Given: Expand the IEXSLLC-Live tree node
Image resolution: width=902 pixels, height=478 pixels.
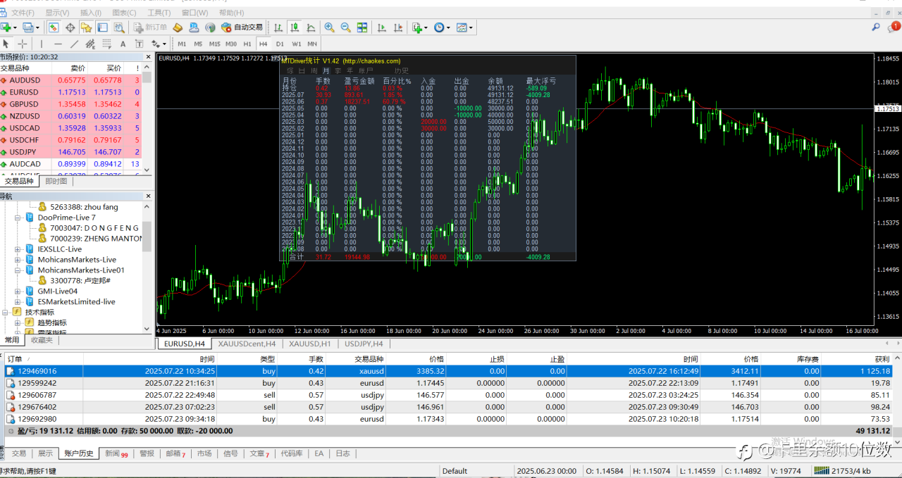Looking at the screenshot, I should [18, 249].
